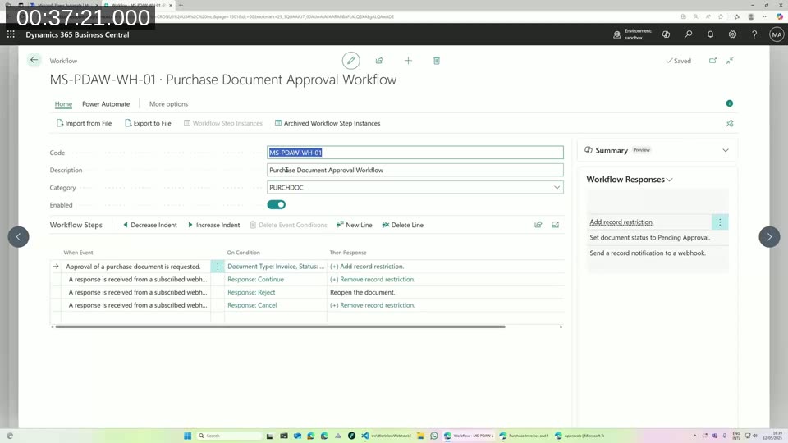This screenshot has height=443, width=788.
Task: Open Copilot icon in header bar
Action: tap(666, 34)
